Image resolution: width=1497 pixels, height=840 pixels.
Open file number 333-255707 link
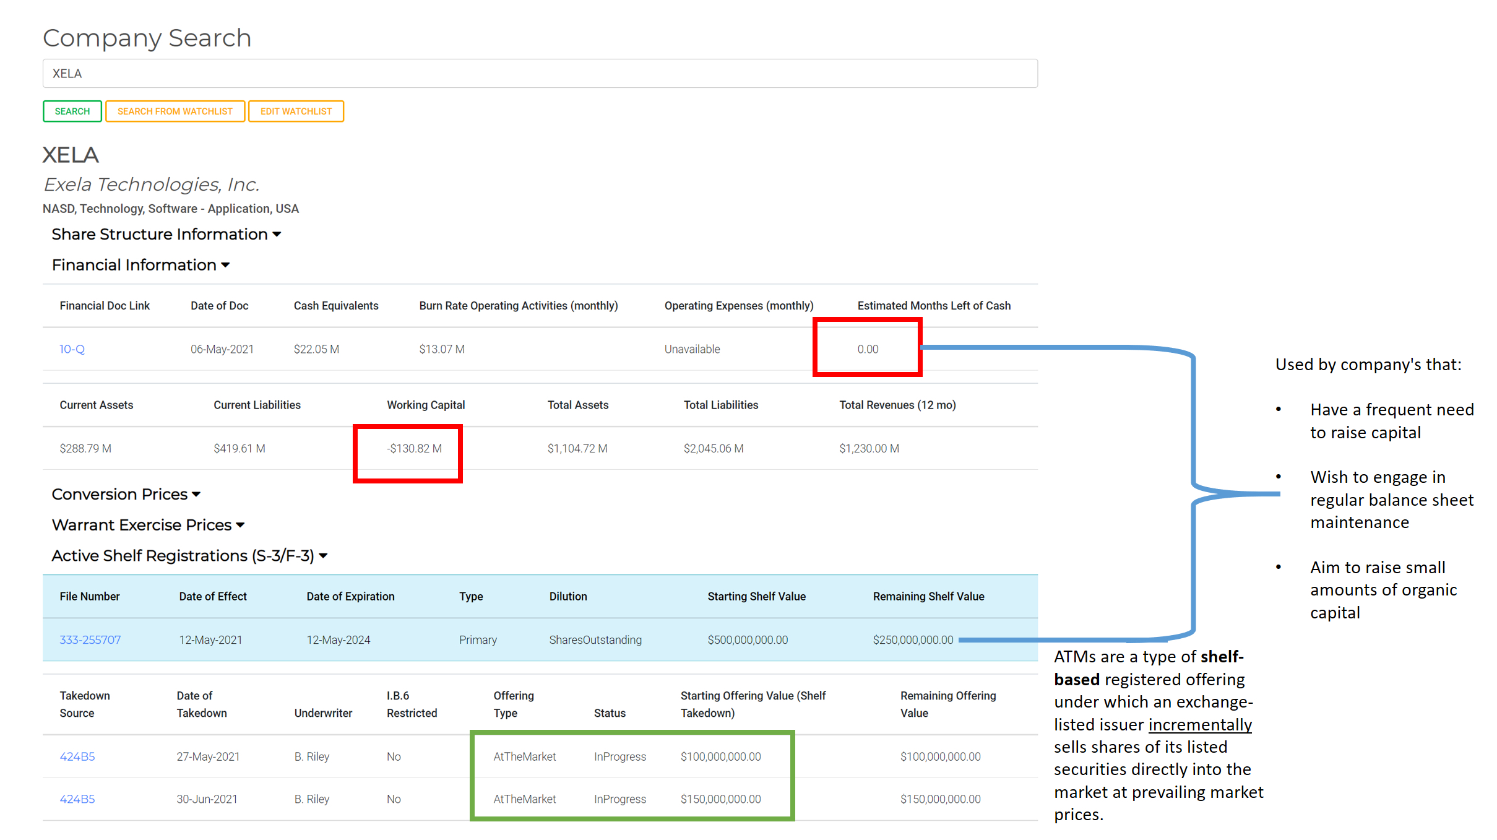pyautogui.click(x=90, y=640)
